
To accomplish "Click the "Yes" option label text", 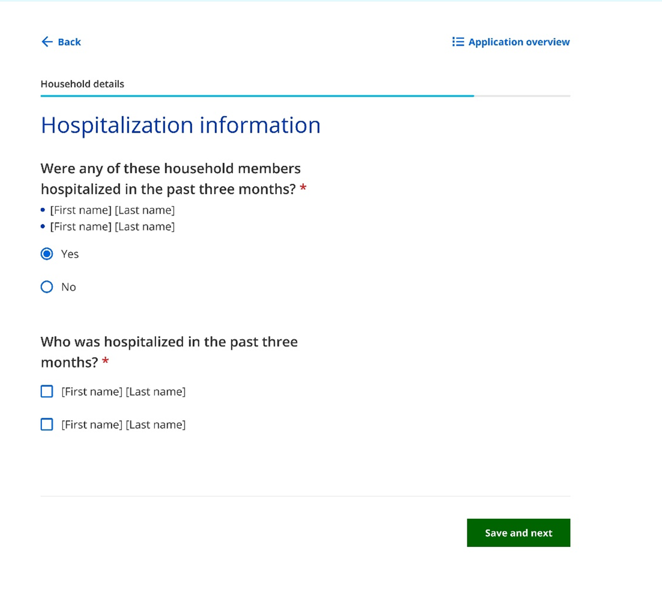I will coord(70,254).
